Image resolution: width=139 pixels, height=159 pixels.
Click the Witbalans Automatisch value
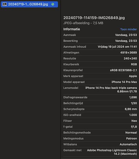click(128, 144)
